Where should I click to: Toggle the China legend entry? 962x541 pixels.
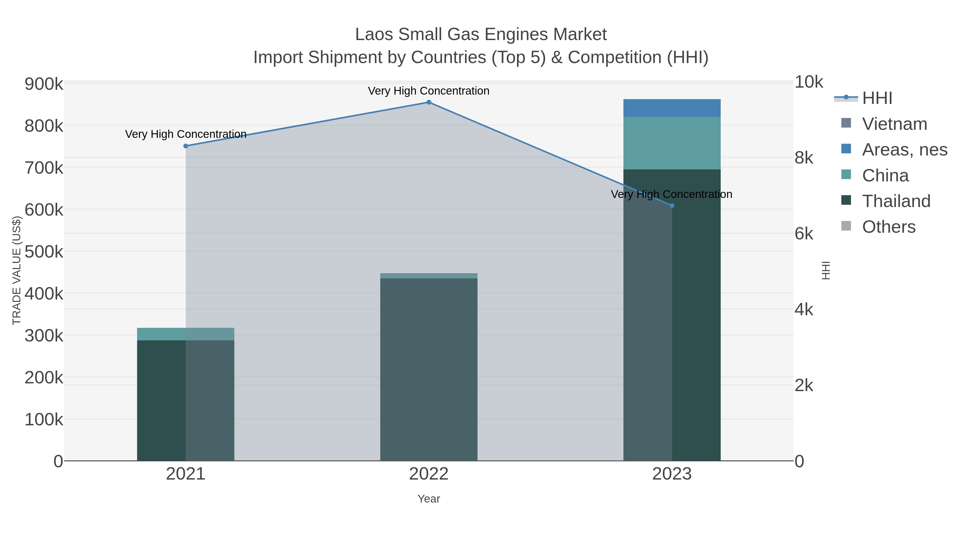[x=875, y=176]
